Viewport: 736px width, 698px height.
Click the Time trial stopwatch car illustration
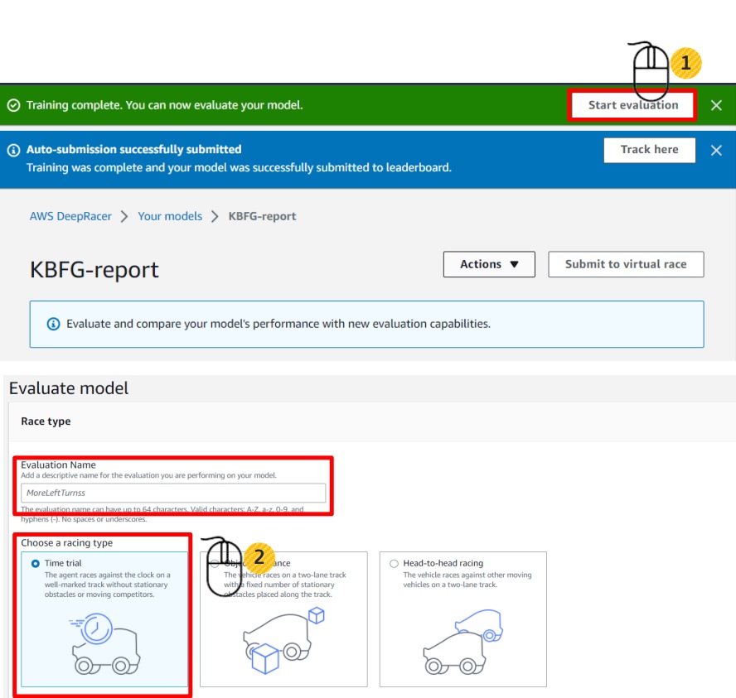click(x=104, y=643)
